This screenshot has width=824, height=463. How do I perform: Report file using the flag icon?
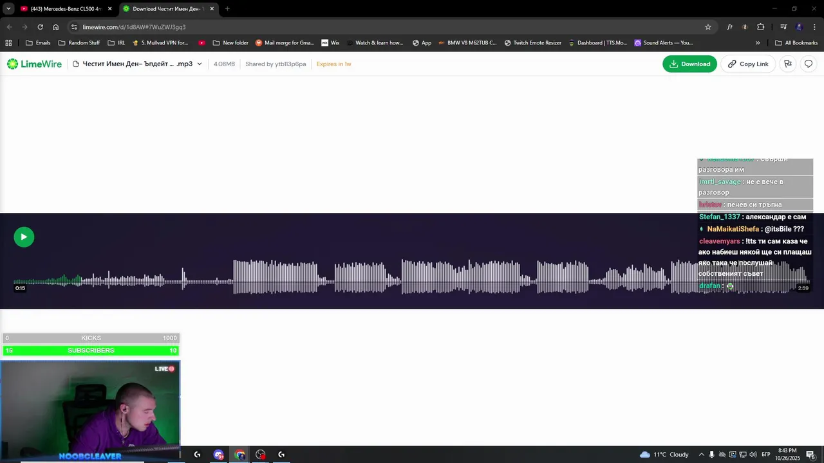(788, 64)
